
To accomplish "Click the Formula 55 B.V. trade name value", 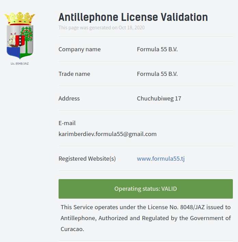I will pos(157,74).
